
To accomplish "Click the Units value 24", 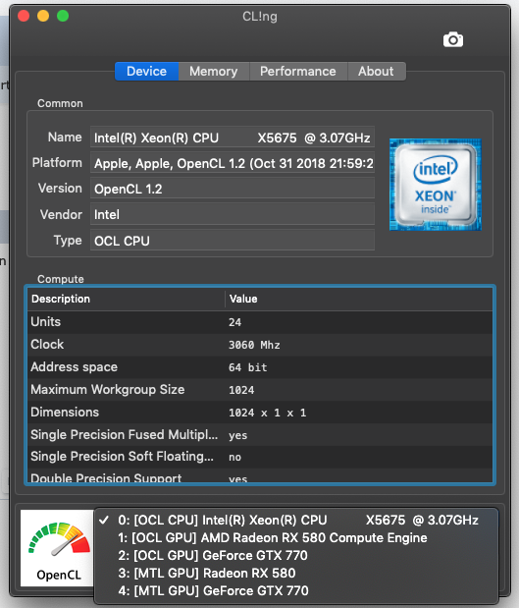I will tap(234, 322).
